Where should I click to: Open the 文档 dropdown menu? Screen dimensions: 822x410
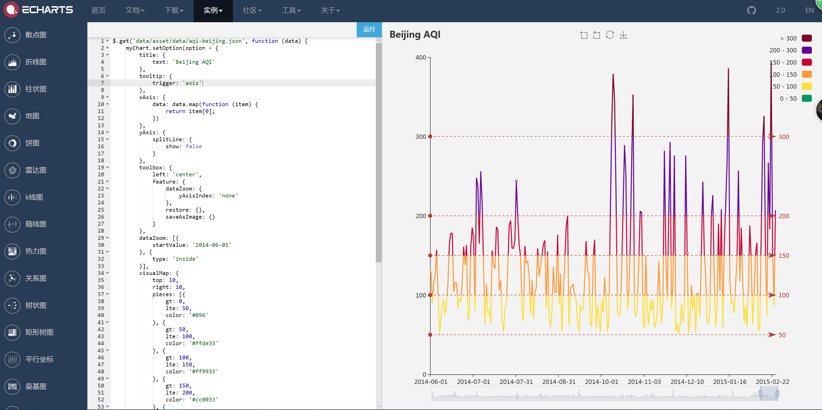pyautogui.click(x=135, y=11)
